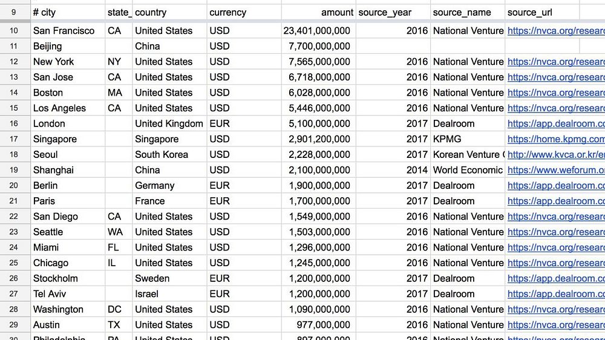Open the Dealroom URL in London row
Screen dimensions: 605x340
555,123
